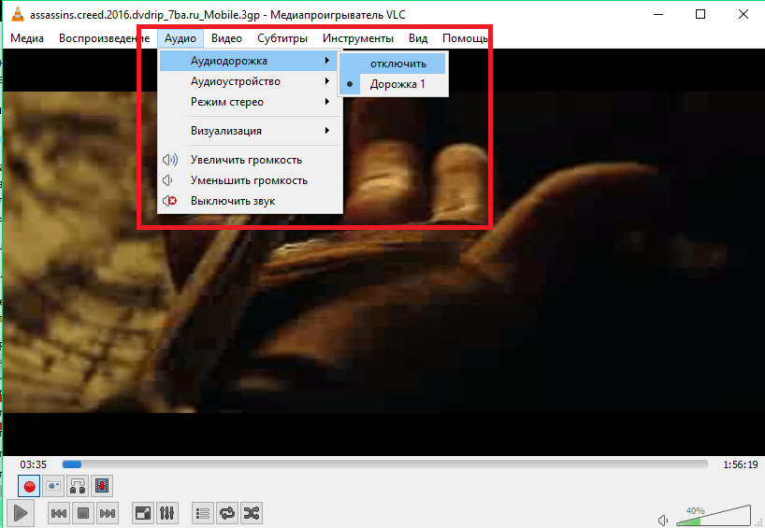Image resolution: width=765 pixels, height=528 pixels.
Task: Toggle the loop/repeat mode button
Action: click(227, 513)
